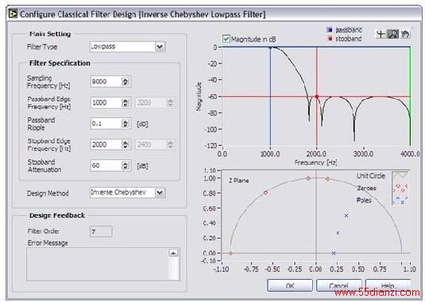Click the Passband Ripple stepper arrows
This screenshot has height=302, width=425.
[x=126, y=124]
